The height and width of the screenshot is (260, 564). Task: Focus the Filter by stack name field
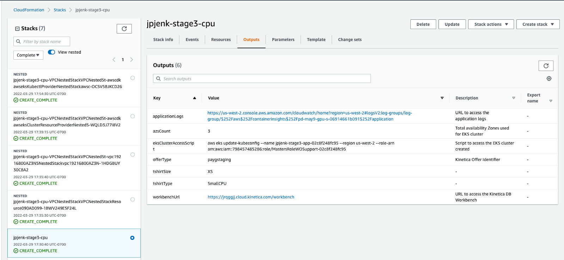point(42,41)
